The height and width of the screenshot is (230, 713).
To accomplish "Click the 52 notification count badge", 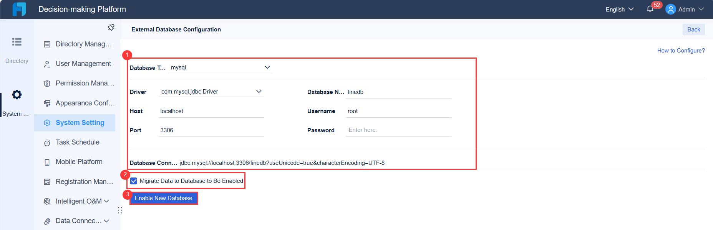I will (x=657, y=5).
